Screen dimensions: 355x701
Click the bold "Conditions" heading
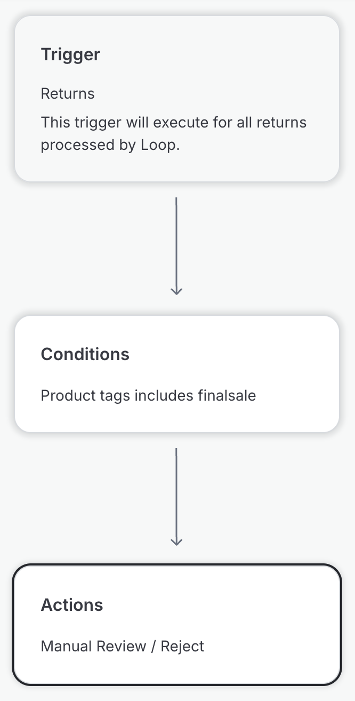click(85, 354)
